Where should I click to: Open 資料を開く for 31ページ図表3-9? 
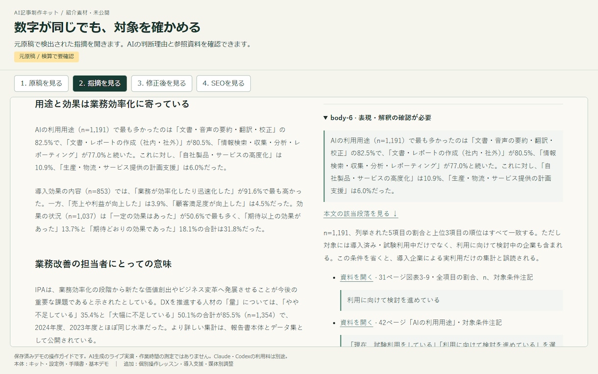tap(356, 277)
